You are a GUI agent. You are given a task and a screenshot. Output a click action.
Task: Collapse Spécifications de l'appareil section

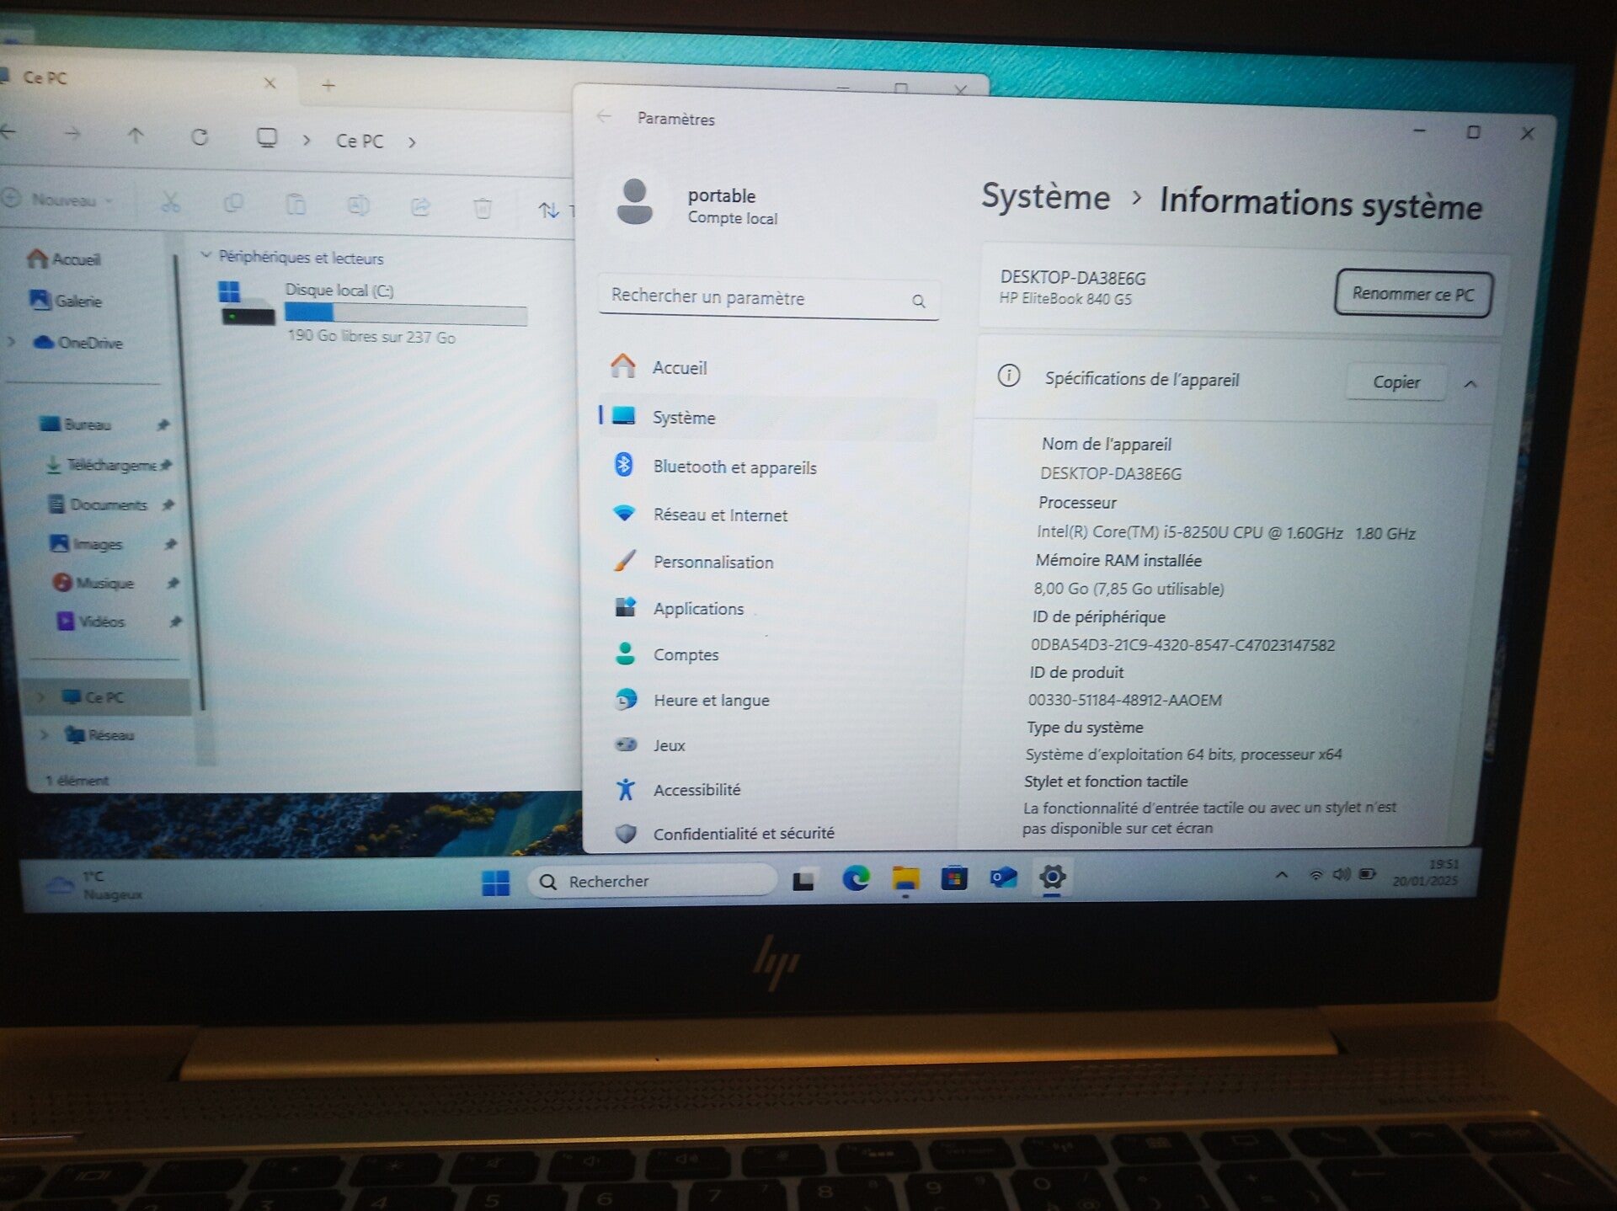pos(1470,384)
